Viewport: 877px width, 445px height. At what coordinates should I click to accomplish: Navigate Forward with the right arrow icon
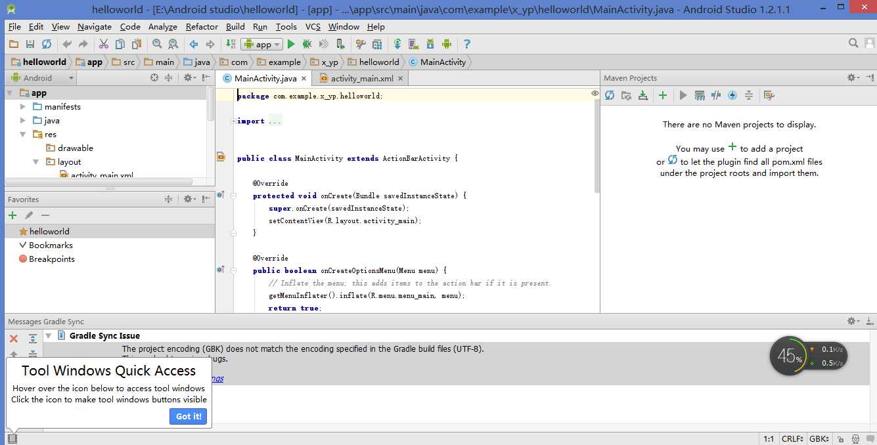pyautogui.click(x=210, y=44)
